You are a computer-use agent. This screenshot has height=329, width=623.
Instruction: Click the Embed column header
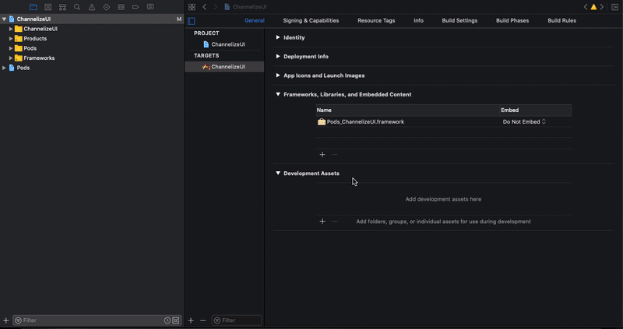click(536, 110)
